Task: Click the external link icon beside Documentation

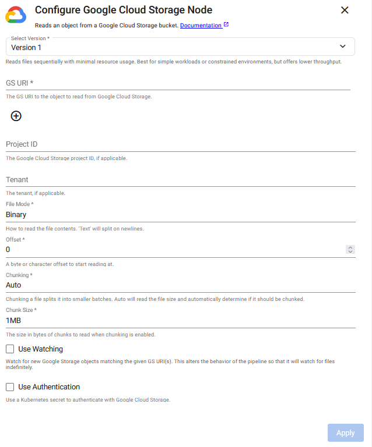Action: point(226,25)
